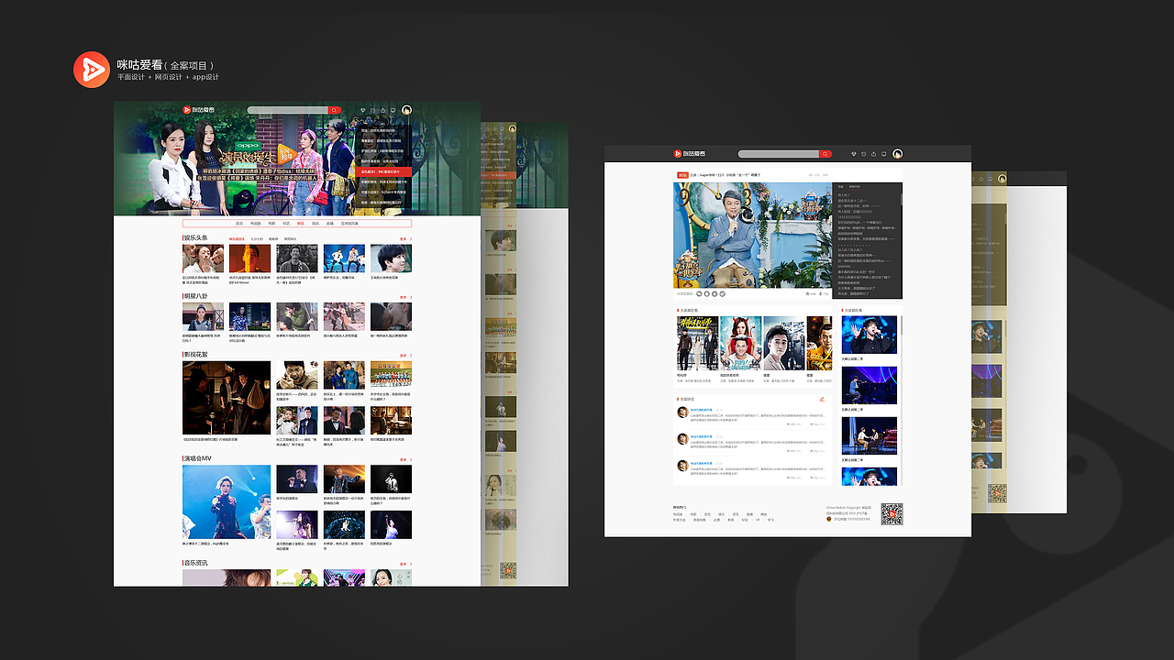1174x660 pixels.
Task: Click the orange play badge on the homepage banner
Action: point(287,154)
